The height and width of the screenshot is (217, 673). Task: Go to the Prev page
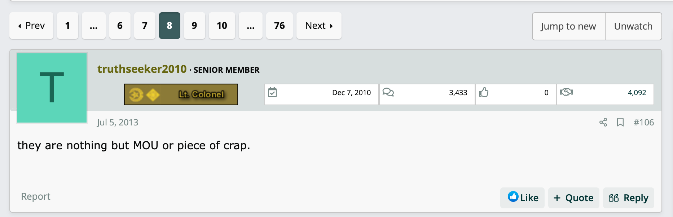pos(31,26)
